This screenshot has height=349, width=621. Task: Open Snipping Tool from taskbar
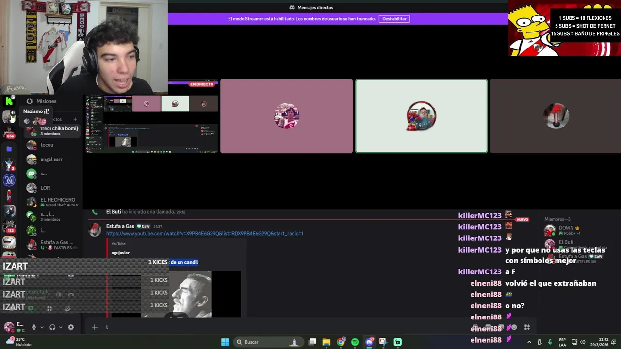coord(383,342)
